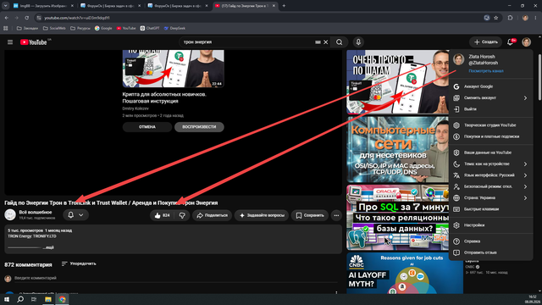Image resolution: width=542 pixels, height=305 pixels.
Task: Click the ВОСПРОИЗВЕСТИ button
Action: (199, 127)
